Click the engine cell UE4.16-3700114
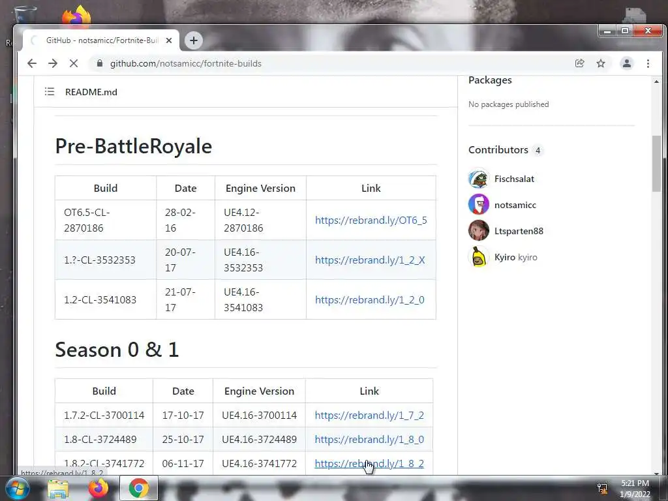The image size is (668, 501). (259, 416)
